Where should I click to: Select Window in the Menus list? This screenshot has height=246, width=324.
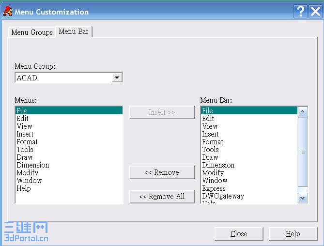69,181
